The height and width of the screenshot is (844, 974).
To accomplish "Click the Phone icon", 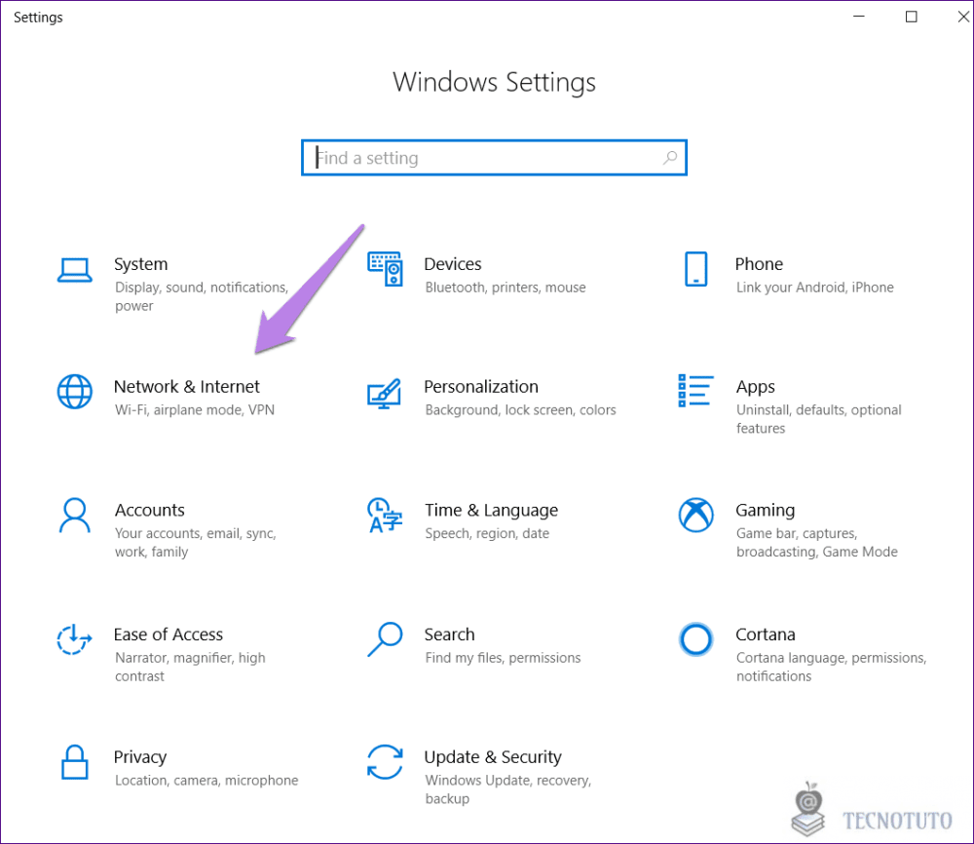I will click(x=695, y=269).
